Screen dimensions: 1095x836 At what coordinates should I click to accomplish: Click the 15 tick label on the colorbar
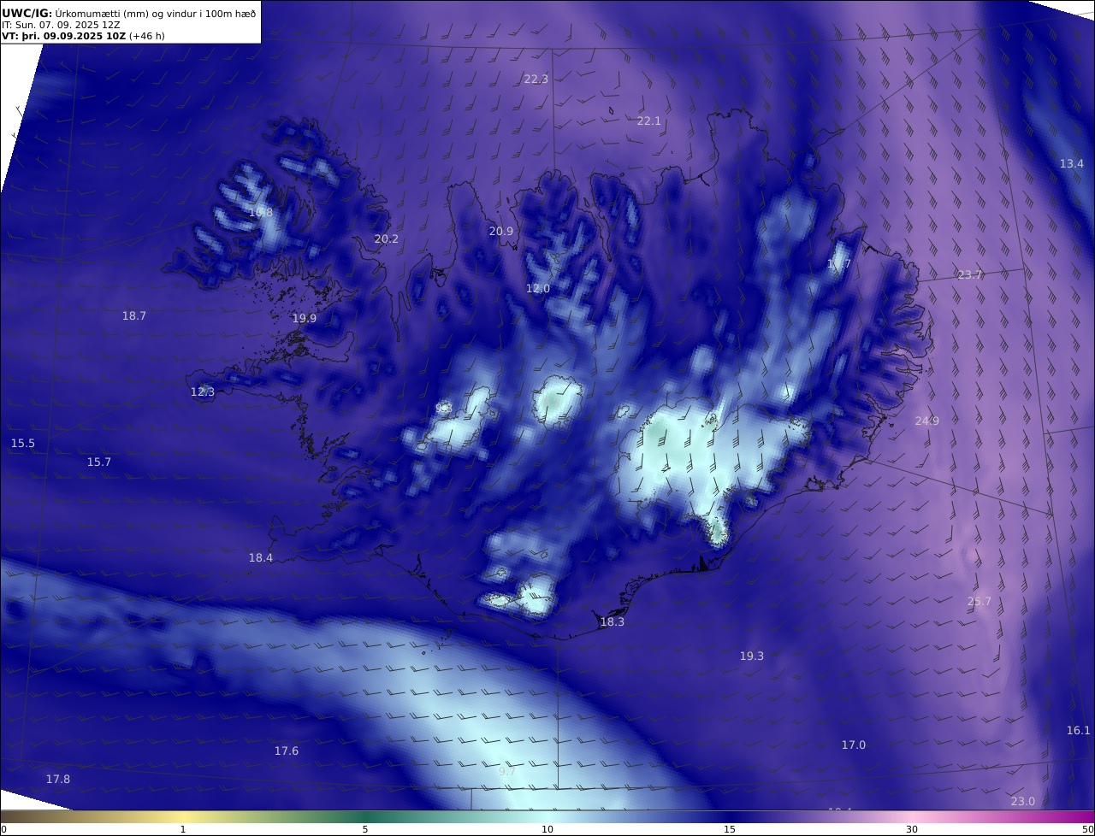pos(730,830)
